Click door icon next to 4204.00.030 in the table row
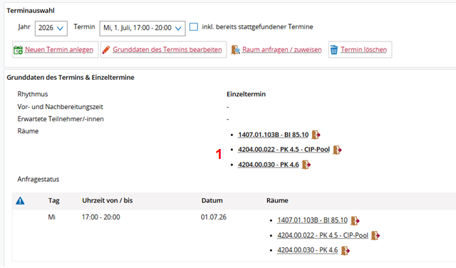 346,251
